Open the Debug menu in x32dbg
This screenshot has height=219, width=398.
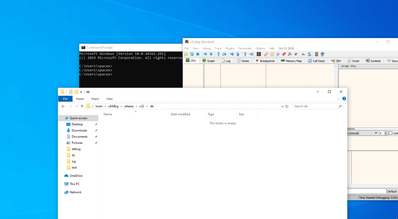click(206, 48)
